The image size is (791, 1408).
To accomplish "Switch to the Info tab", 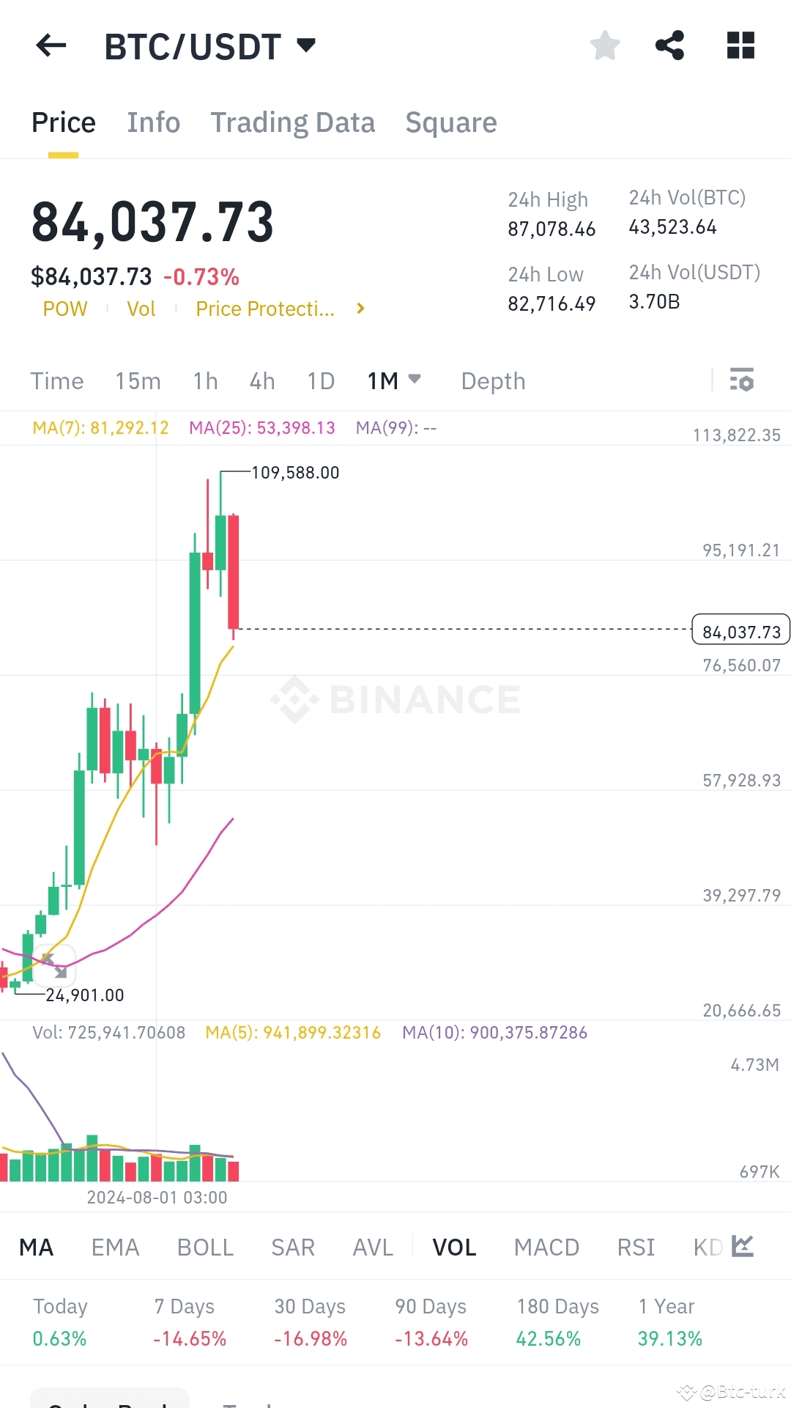I will (x=153, y=122).
